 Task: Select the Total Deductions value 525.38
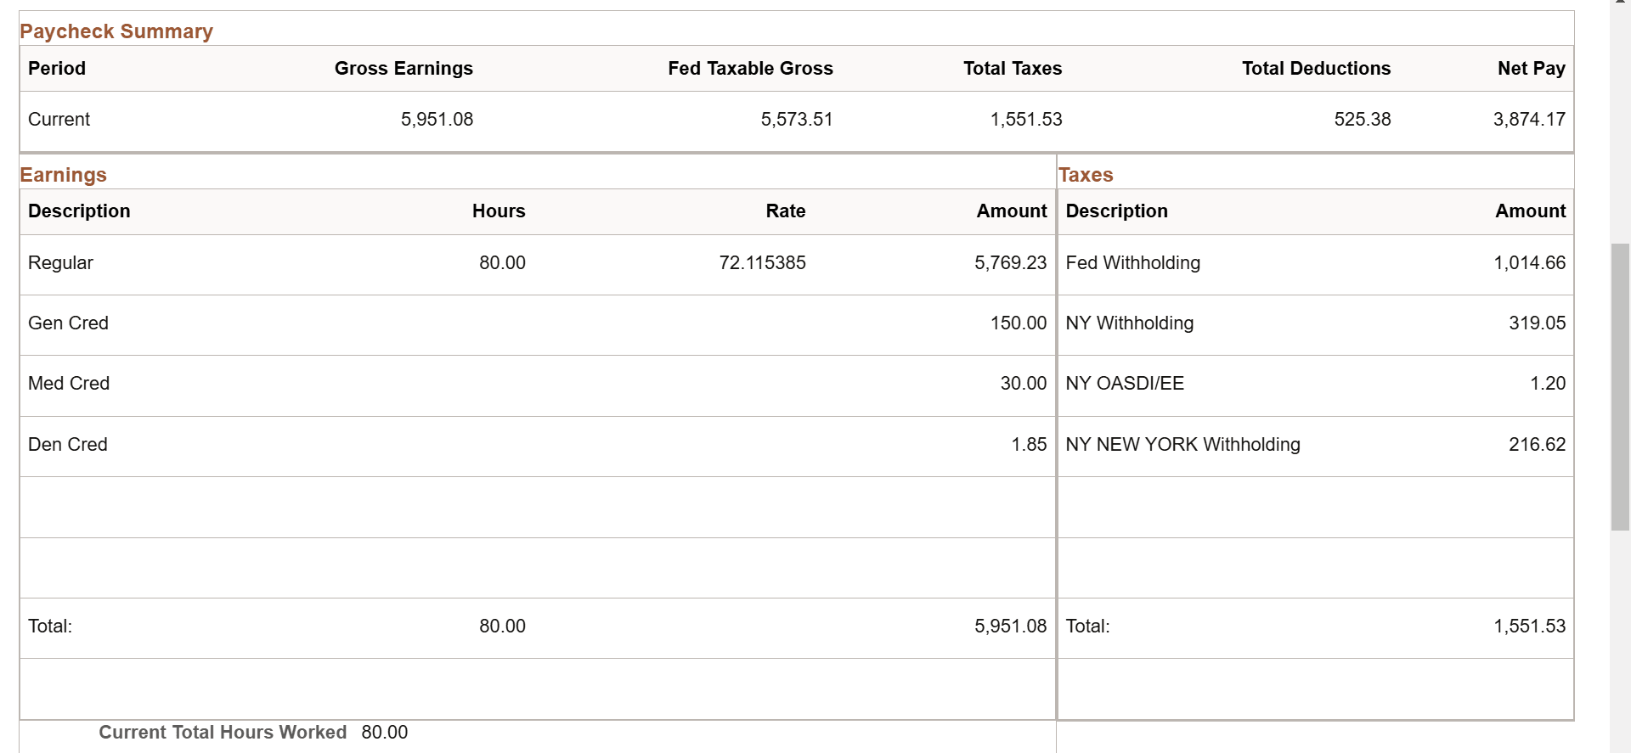click(x=1363, y=120)
